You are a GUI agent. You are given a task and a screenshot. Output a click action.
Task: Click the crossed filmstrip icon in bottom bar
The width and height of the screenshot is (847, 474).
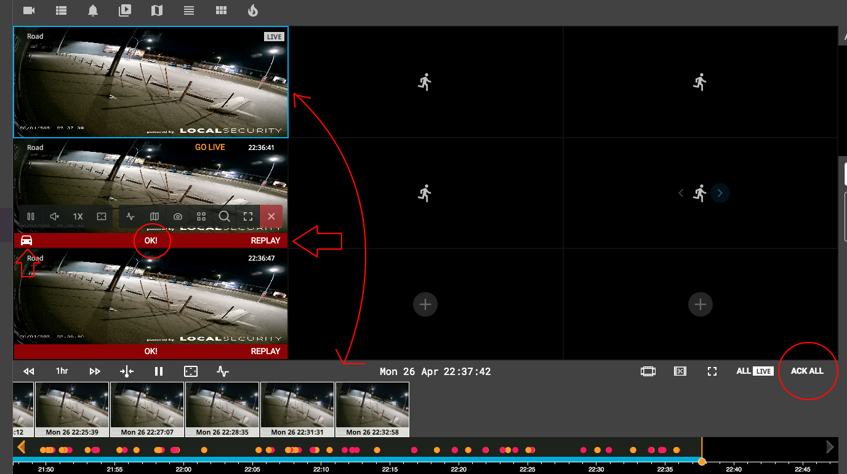tap(680, 371)
